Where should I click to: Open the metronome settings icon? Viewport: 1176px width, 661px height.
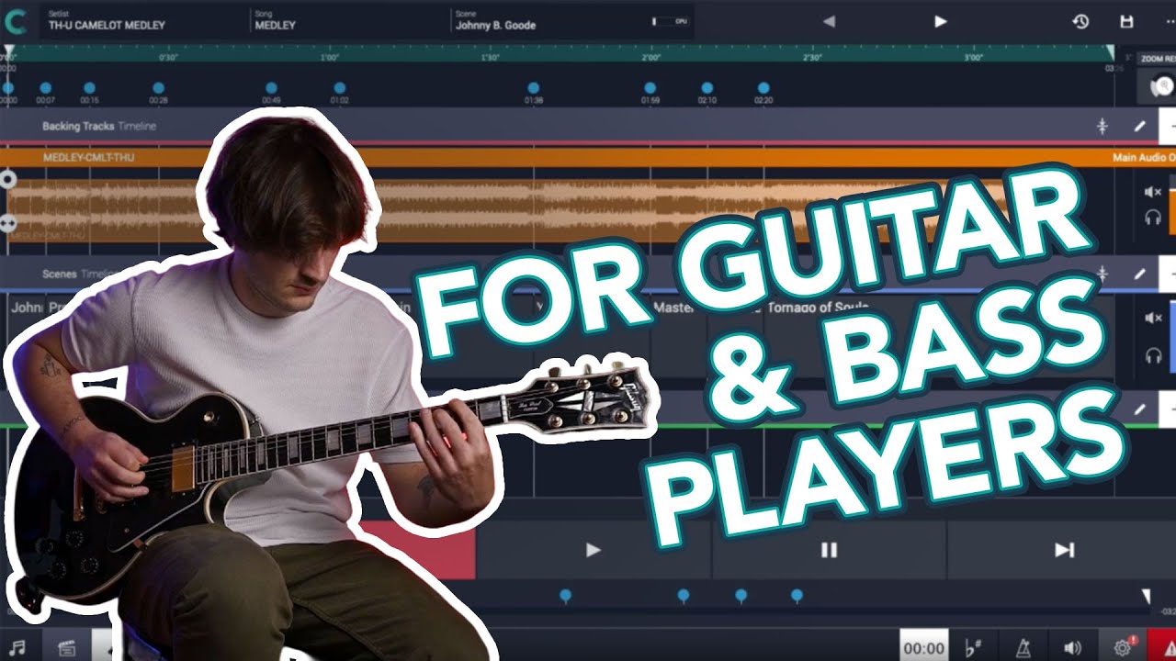pos(1022,647)
